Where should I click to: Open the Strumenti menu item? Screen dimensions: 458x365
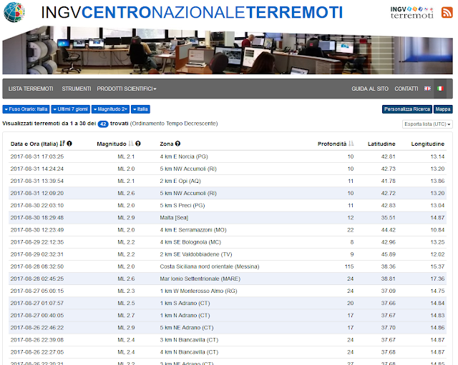77,89
